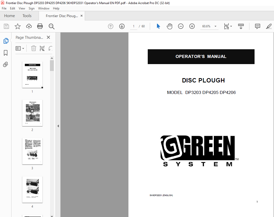Activate the Hand pan tool

click(170, 26)
